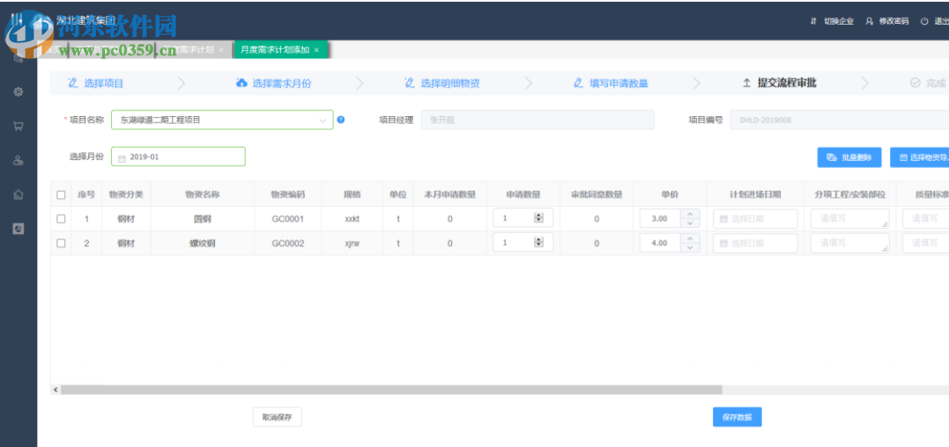Click the 选择物资导入 button
This screenshot has height=447, width=949.
[919, 157]
